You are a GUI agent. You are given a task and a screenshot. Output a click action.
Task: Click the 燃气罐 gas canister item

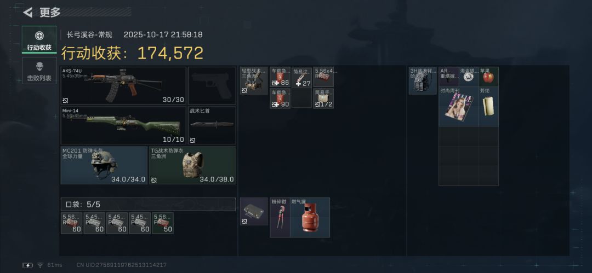tap(310, 218)
